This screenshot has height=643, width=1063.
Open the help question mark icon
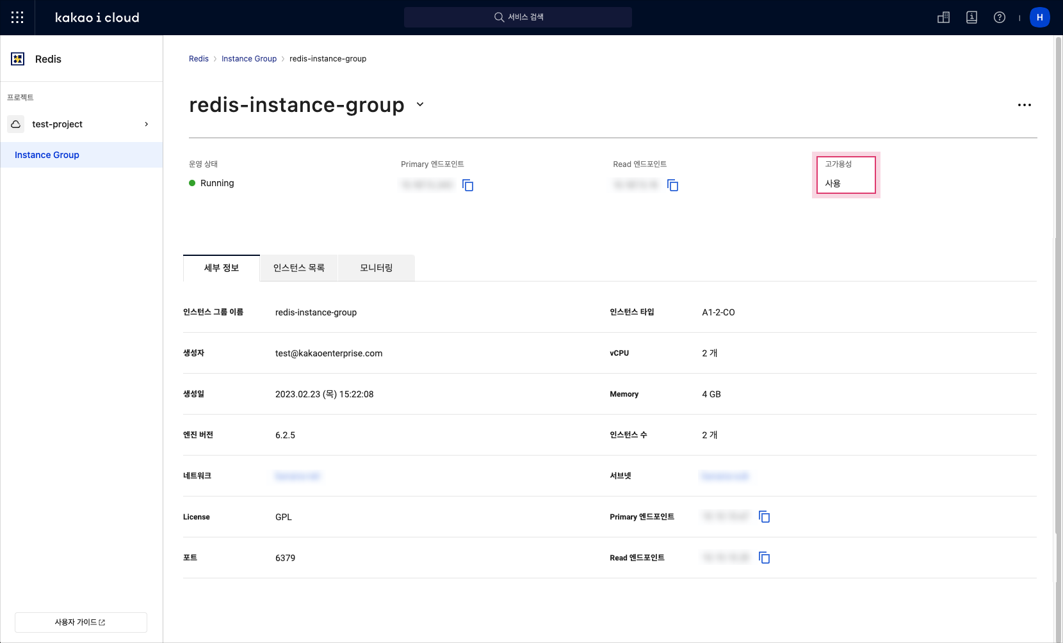[x=1000, y=17]
